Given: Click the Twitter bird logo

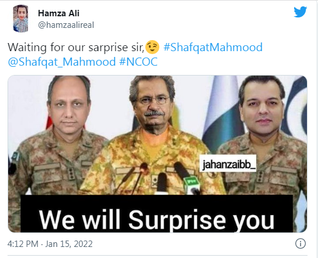Looking at the screenshot, I should 301,12.
